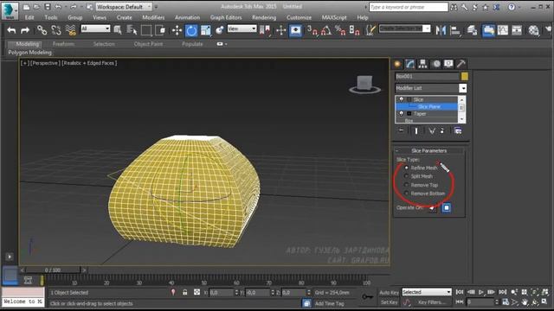Activate the Unlink Selection tool
Image resolution: width=554 pixels, height=311 pixels.
[55, 31]
